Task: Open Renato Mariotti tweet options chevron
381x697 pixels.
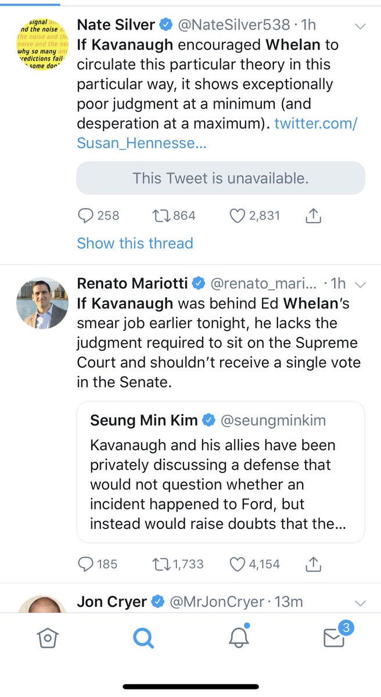Action: coord(360,285)
